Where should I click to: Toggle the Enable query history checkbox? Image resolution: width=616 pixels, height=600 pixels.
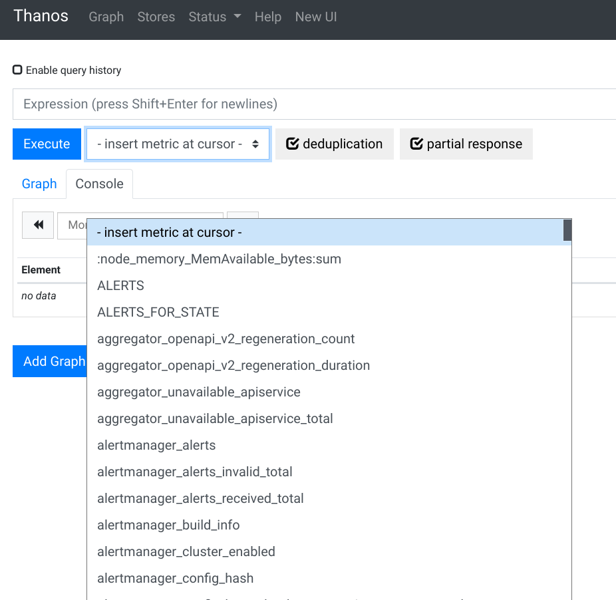pyautogui.click(x=18, y=70)
